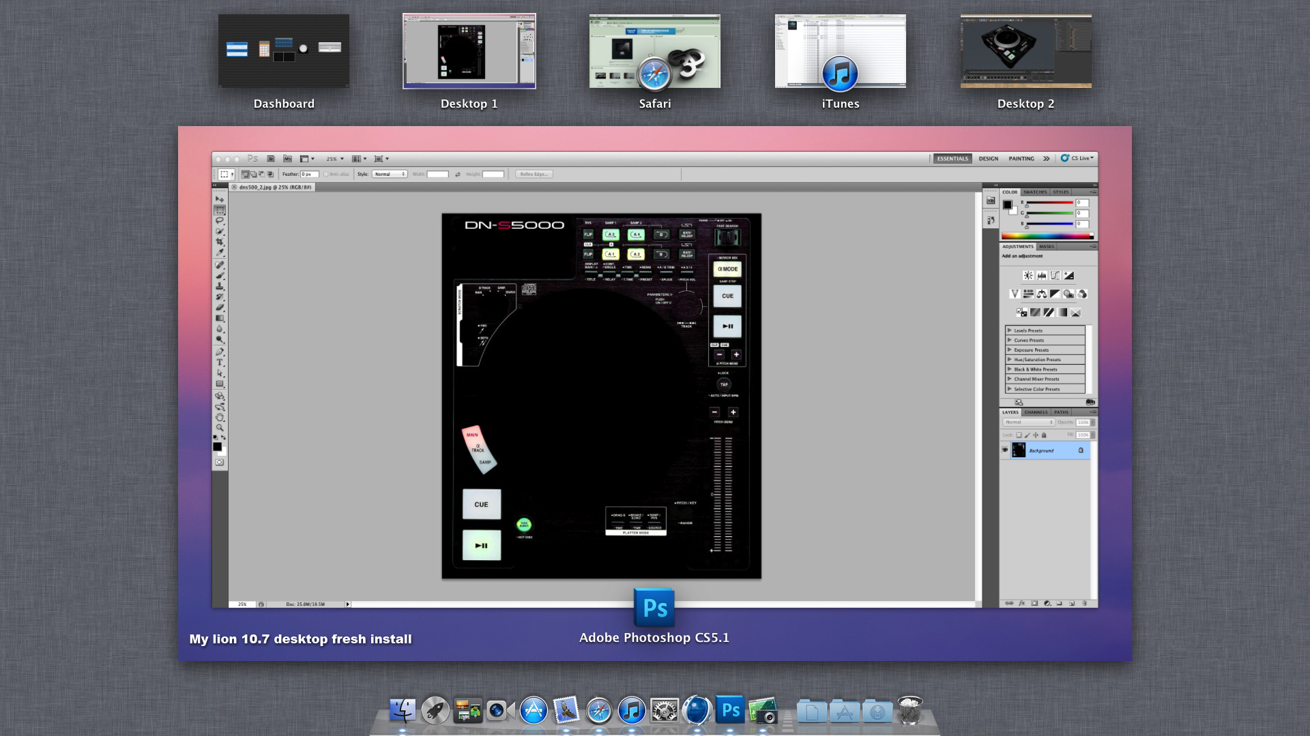Select the Rectangle shape tool
The height and width of the screenshot is (736, 1310).
click(220, 382)
